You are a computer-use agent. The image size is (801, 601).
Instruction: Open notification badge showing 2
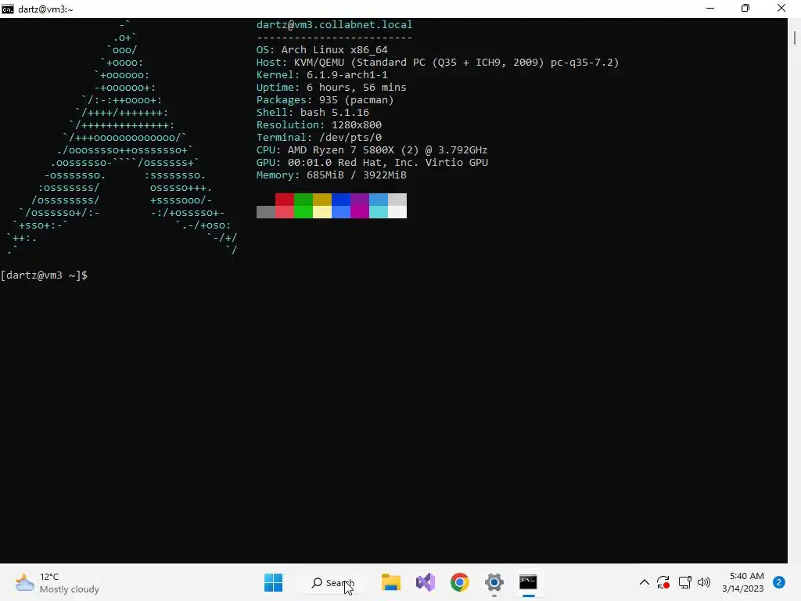pyautogui.click(x=778, y=582)
